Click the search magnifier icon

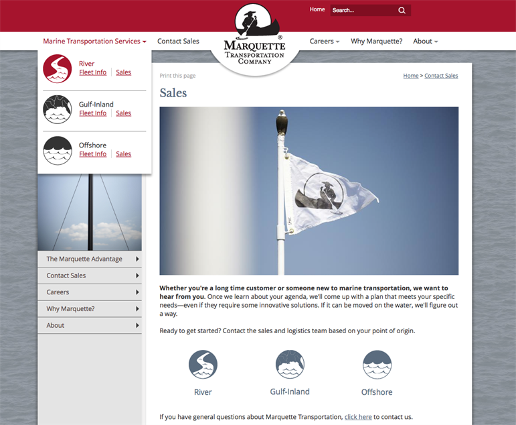[x=402, y=10]
